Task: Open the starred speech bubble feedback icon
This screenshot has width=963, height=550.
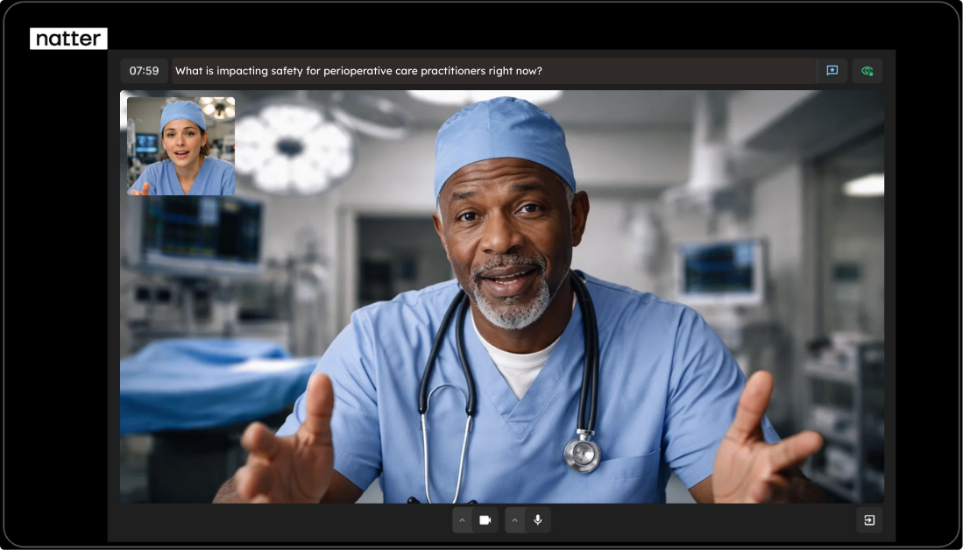Action: click(832, 71)
